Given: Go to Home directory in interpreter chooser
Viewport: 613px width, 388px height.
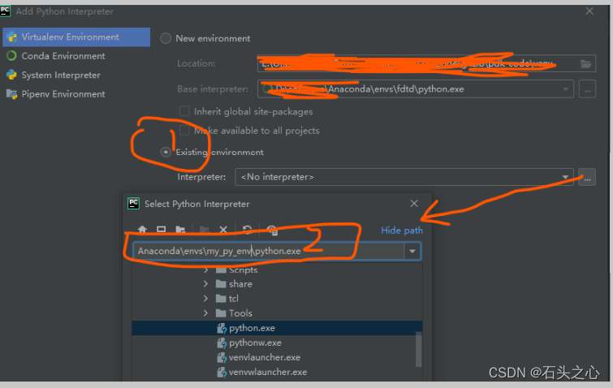Looking at the screenshot, I should click(x=142, y=230).
